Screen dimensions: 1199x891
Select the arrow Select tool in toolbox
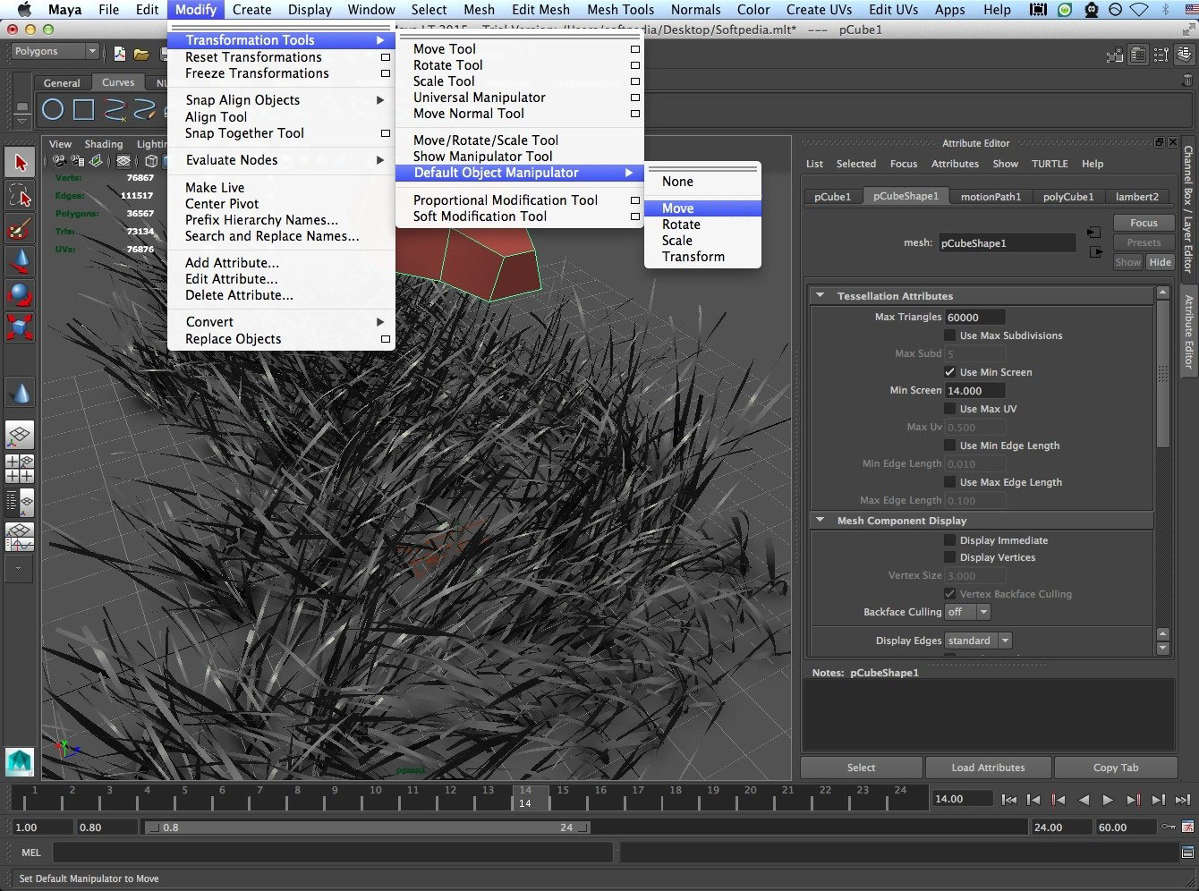click(x=20, y=162)
